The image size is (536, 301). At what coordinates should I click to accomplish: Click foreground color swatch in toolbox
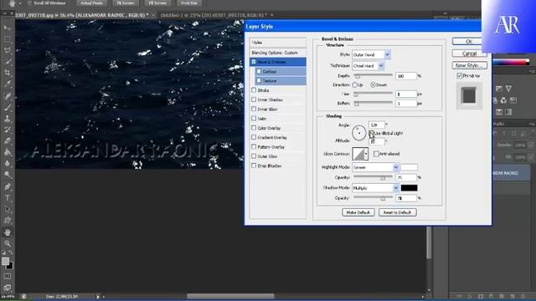[5, 262]
